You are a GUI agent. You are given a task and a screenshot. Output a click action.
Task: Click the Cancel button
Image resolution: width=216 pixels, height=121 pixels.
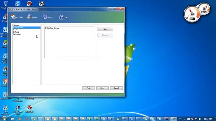(116, 88)
